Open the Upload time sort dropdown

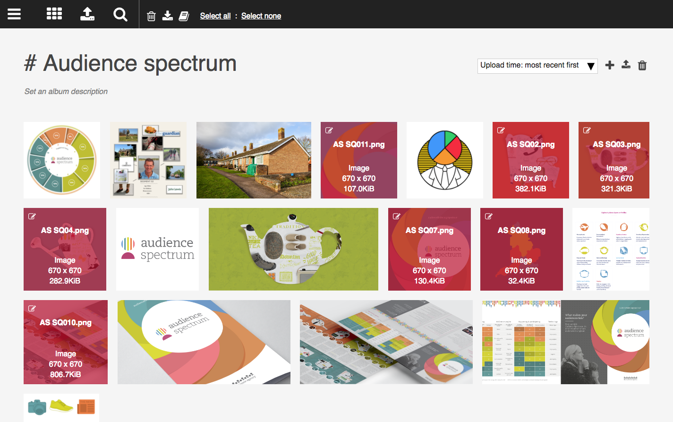(537, 66)
